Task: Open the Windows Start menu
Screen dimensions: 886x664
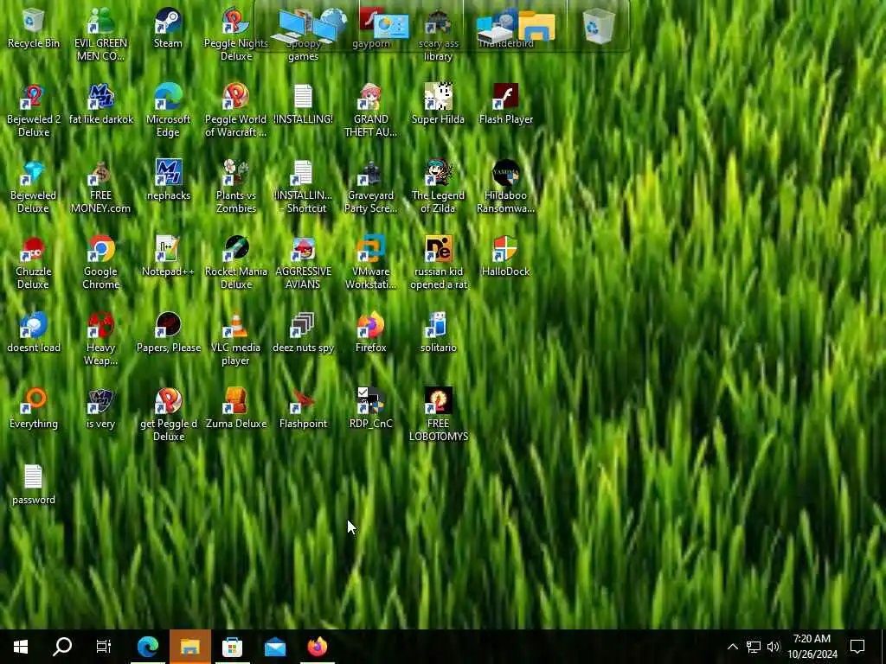Action: pyautogui.click(x=21, y=647)
